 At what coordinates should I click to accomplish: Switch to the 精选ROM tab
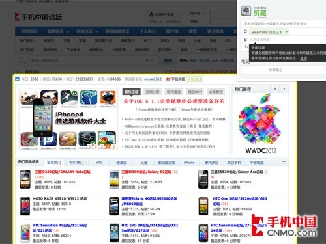tap(195, 92)
